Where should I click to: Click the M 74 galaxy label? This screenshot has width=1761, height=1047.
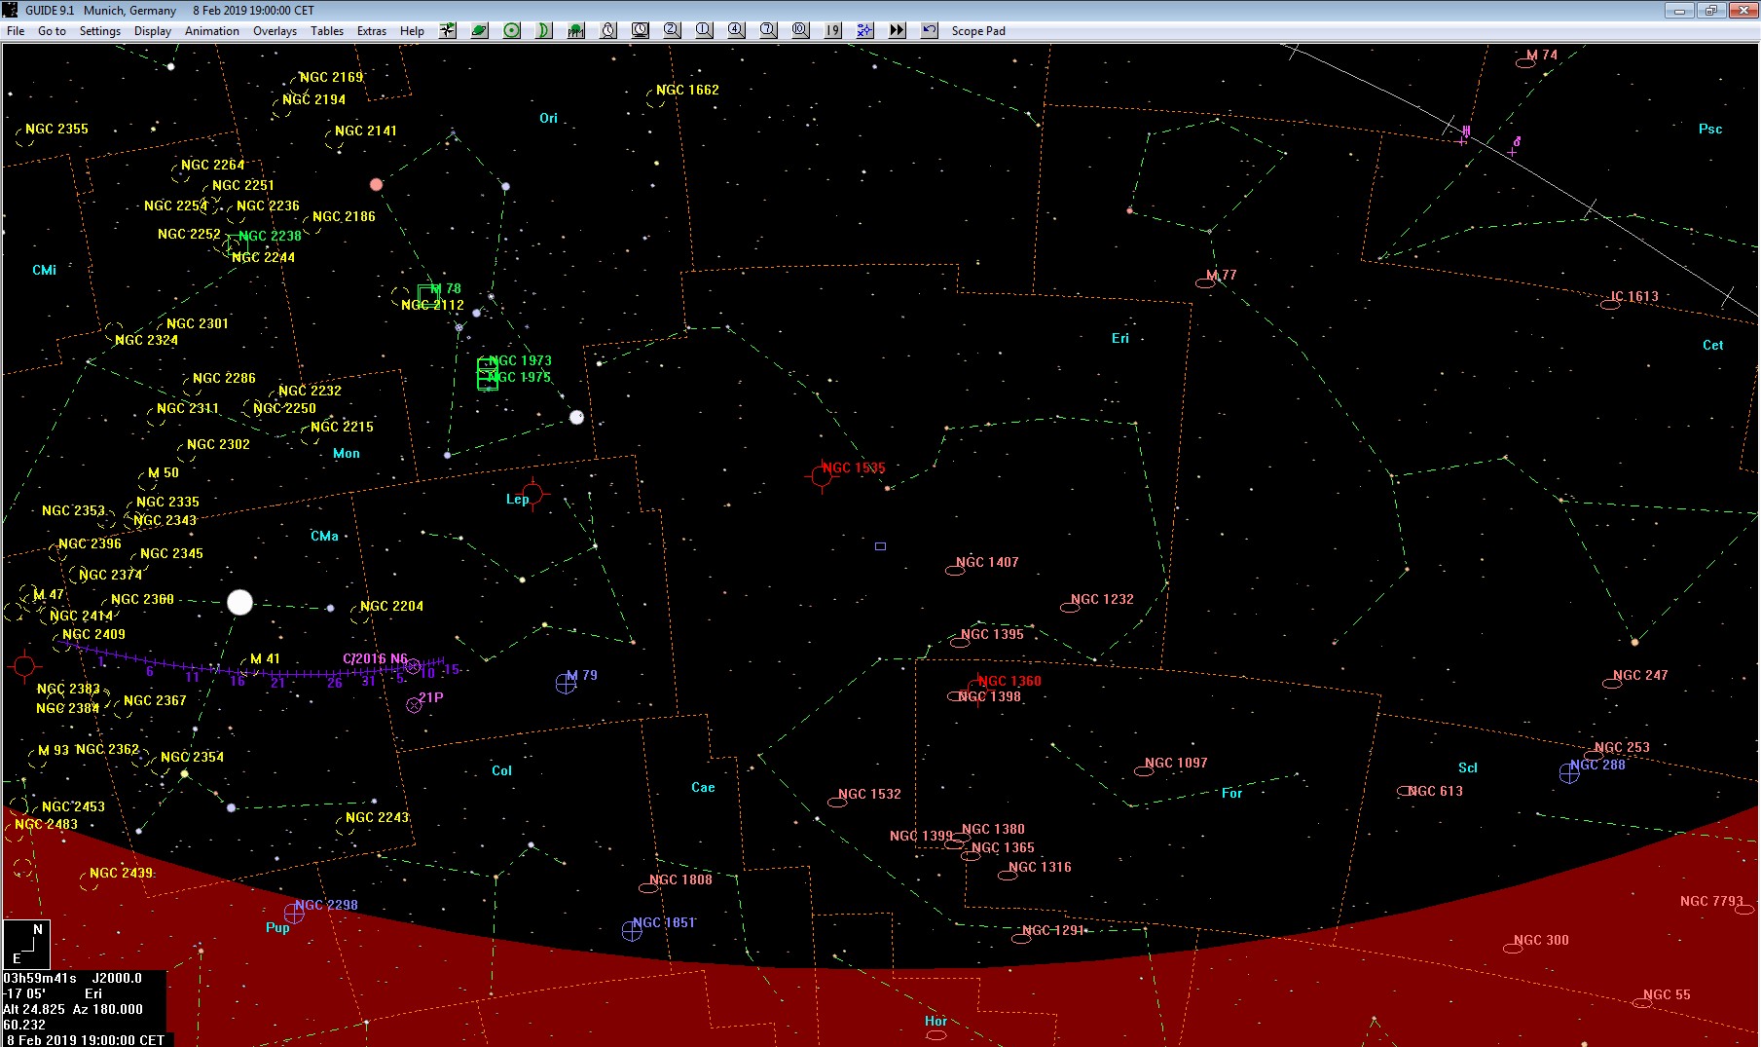click(x=1542, y=55)
